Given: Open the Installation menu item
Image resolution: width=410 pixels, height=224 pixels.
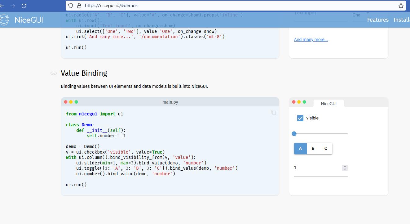Looking at the screenshot, I should click(x=402, y=20).
